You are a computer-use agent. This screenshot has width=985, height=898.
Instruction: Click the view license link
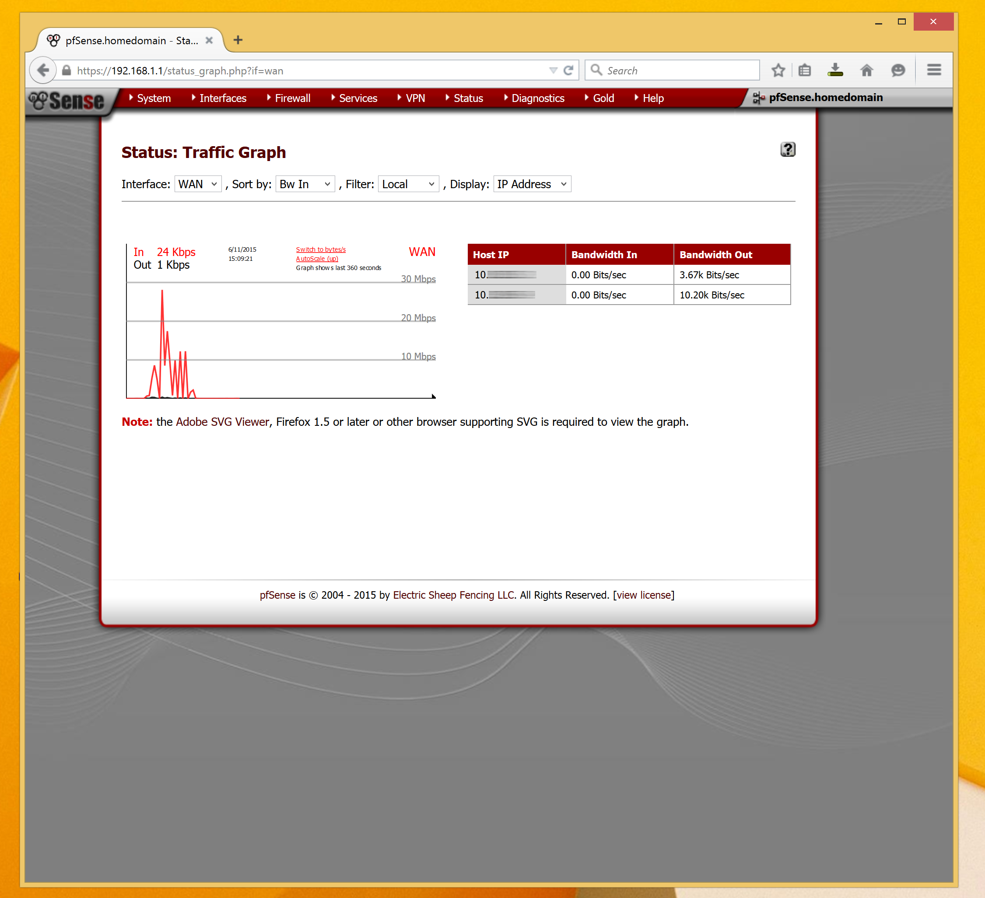click(x=644, y=595)
